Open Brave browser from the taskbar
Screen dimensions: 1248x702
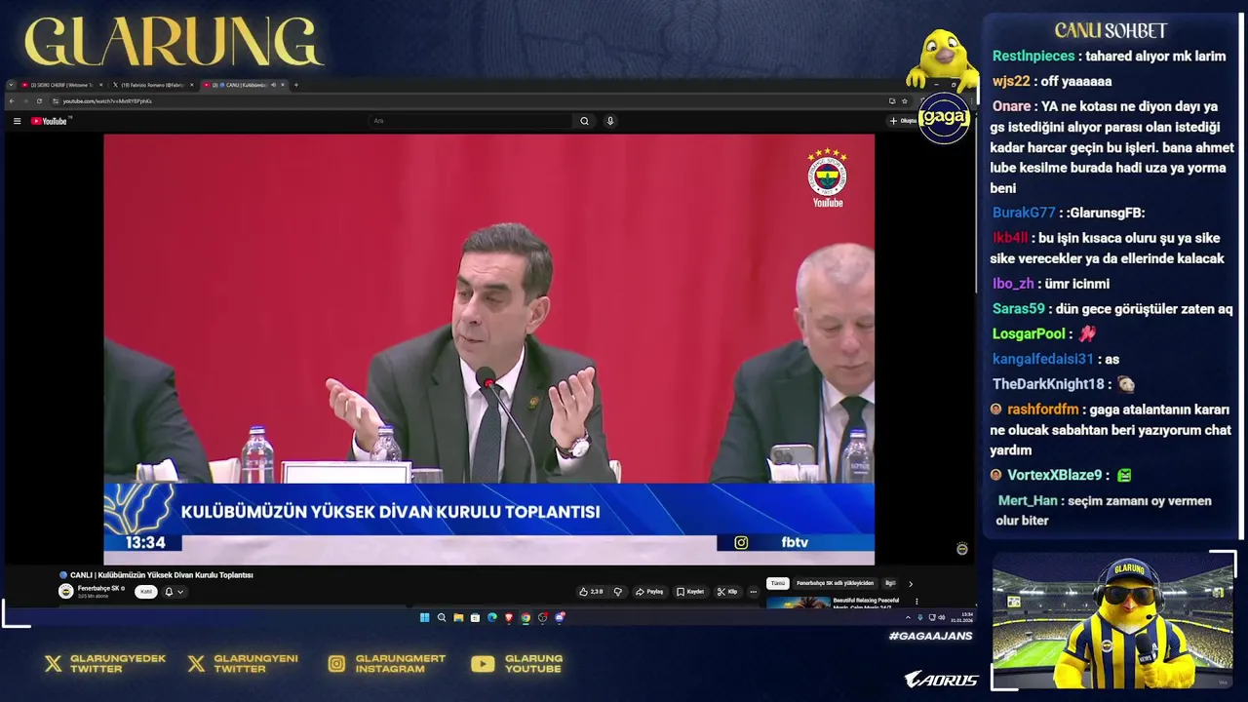click(x=509, y=617)
